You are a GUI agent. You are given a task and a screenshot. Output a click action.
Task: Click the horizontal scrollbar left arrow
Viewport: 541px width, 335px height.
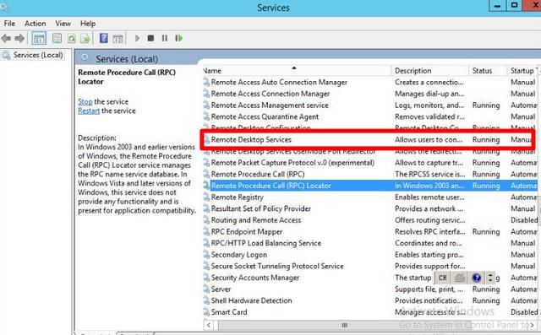209,325
